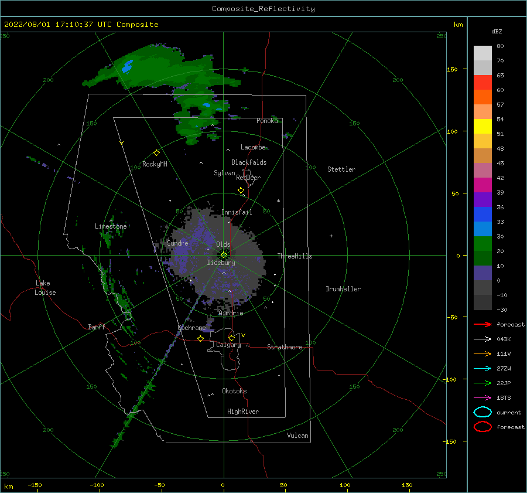Select the Calgary label

228,345
